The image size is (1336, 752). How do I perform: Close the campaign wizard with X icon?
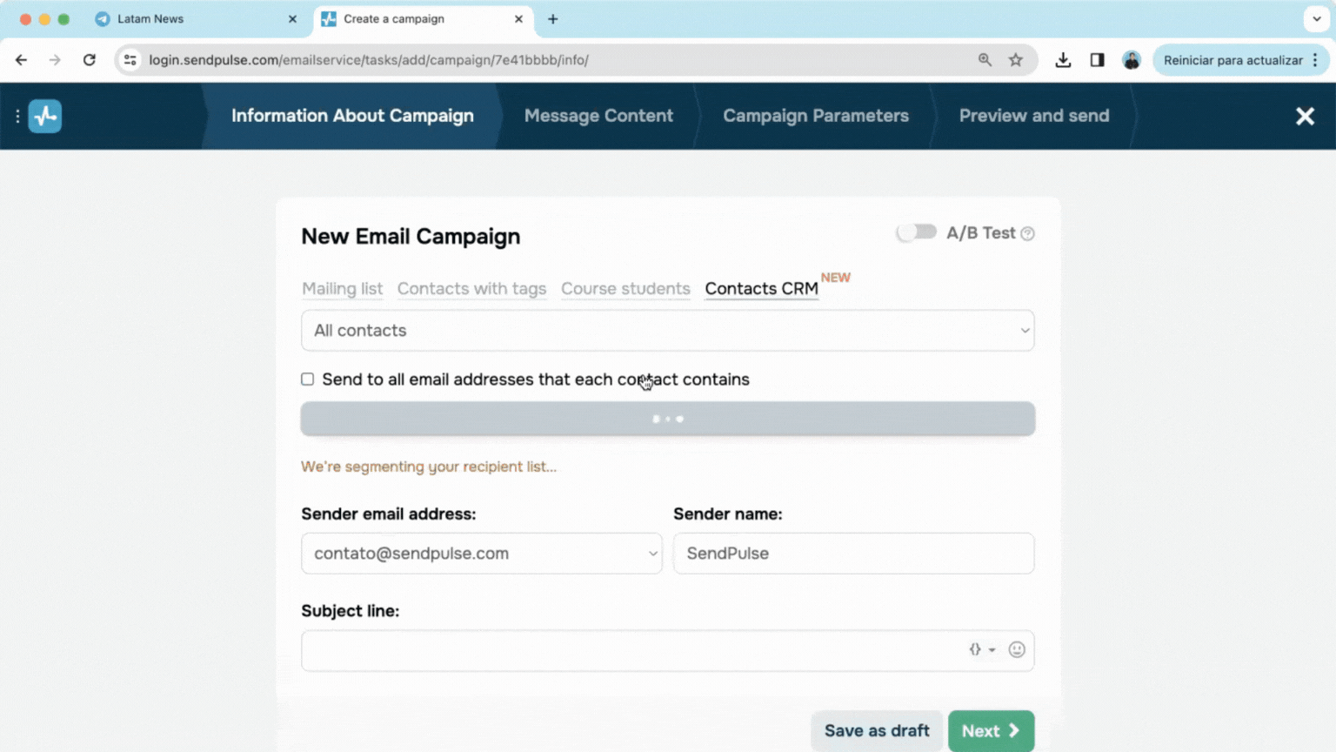[x=1304, y=116]
